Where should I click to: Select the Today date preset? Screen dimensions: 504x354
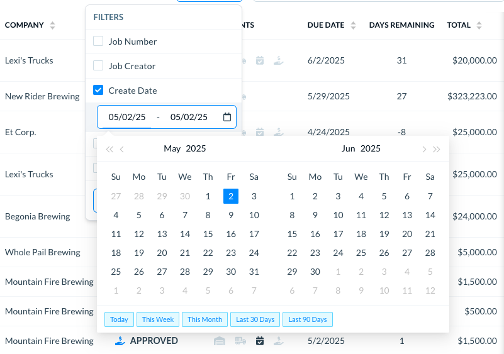pyautogui.click(x=119, y=319)
